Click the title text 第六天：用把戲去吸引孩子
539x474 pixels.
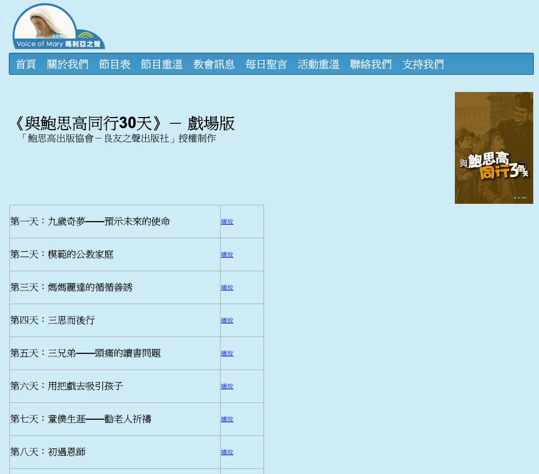tap(67, 386)
